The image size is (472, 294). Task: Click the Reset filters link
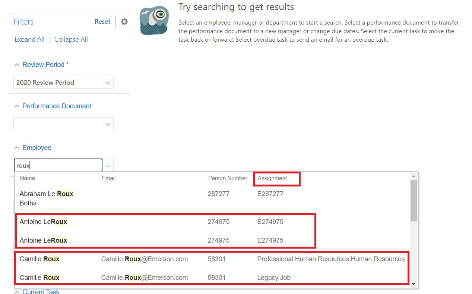pos(102,22)
